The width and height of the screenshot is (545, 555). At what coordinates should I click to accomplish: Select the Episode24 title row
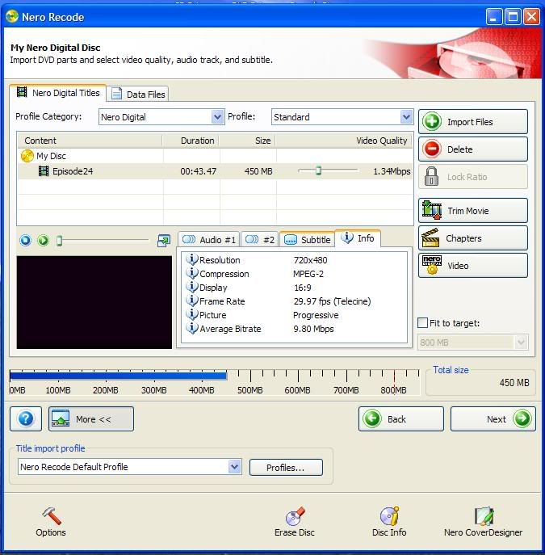click(215, 171)
